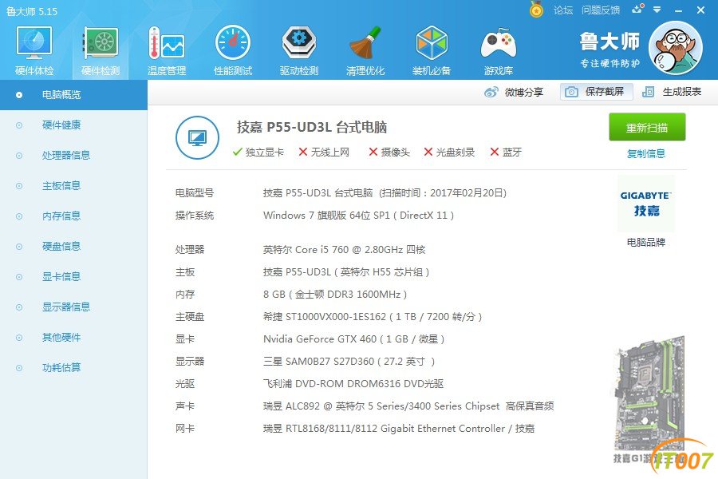This screenshot has height=479, width=718.
Task: Open 显卡信息 in the sidebar
Action: click(61, 277)
